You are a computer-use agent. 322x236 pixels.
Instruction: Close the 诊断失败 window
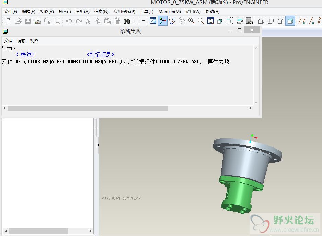pyautogui.click(x=252, y=30)
